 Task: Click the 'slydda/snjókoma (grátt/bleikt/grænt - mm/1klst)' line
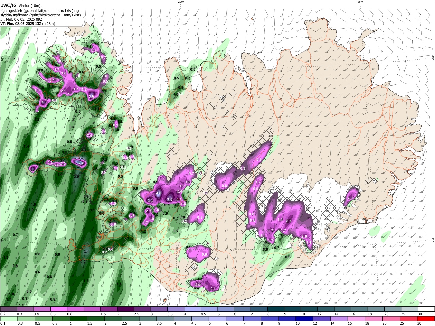click(40, 15)
